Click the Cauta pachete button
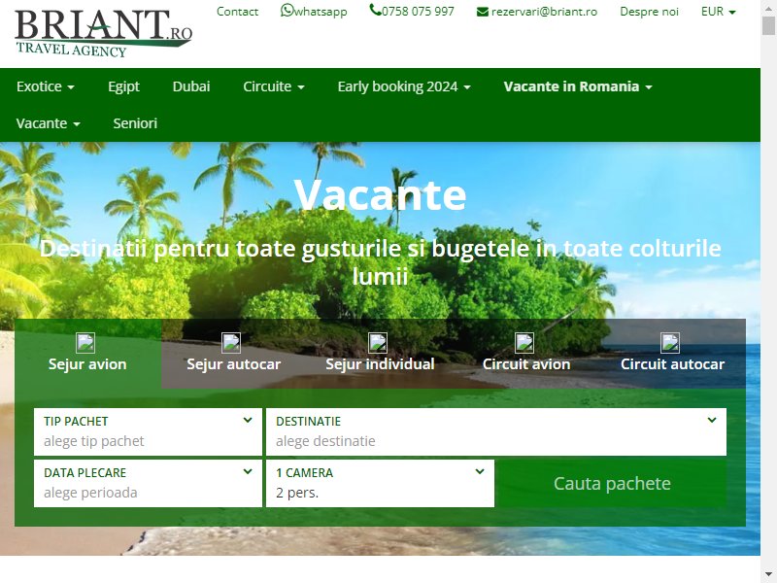Screen dimensions: 777x583 coord(612,483)
